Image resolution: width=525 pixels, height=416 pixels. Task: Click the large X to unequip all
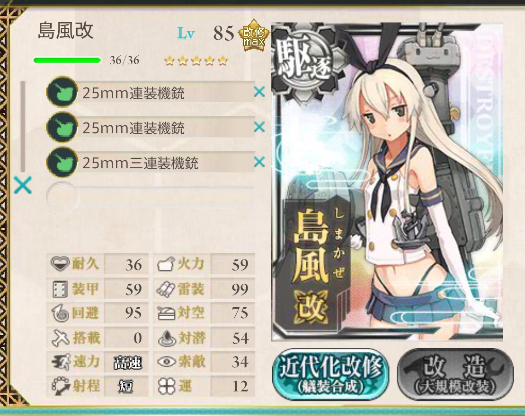pos(23,185)
